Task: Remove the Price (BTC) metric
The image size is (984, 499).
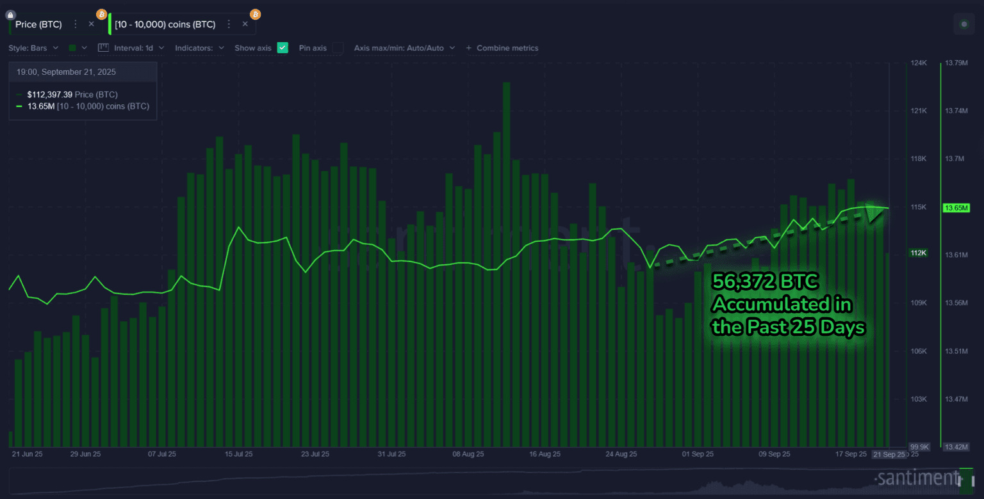Action: click(x=91, y=24)
